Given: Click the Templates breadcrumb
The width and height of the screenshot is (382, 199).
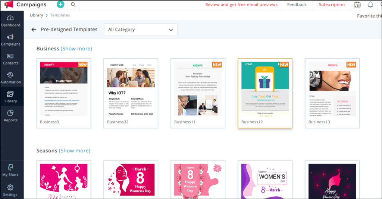Looking at the screenshot, I should [60, 15].
